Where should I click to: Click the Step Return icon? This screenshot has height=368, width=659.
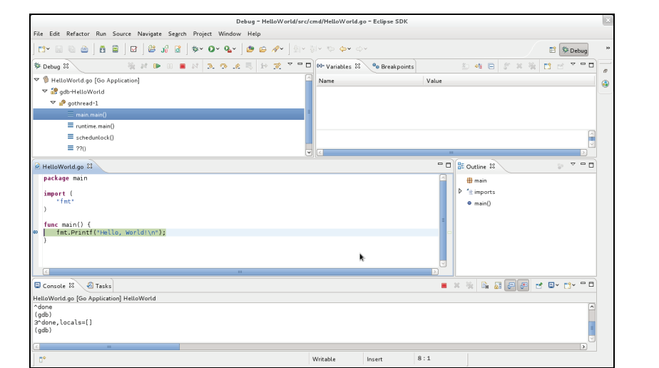[x=237, y=66]
